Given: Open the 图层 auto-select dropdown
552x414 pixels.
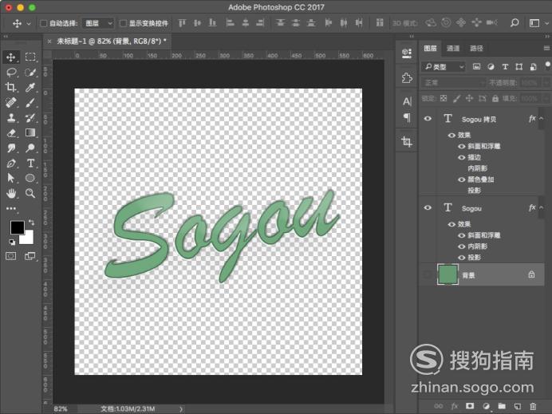Looking at the screenshot, I should pos(98,23).
